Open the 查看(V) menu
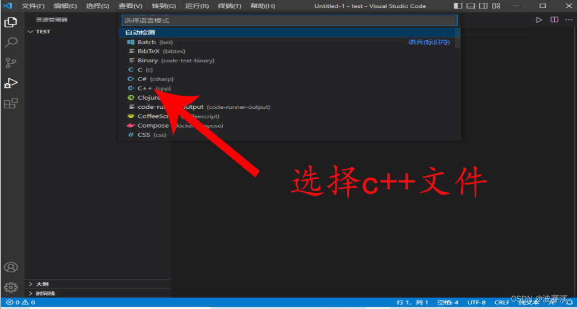Viewport: 577px width, 309px height. pyautogui.click(x=130, y=6)
